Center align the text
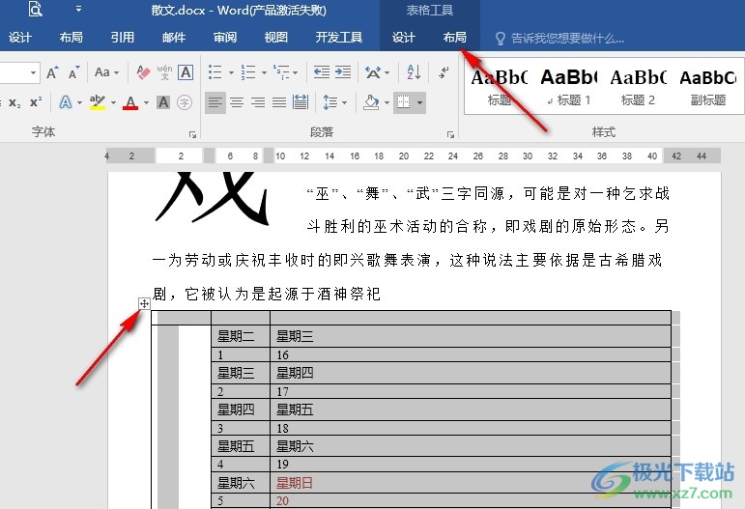745x509 pixels. click(x=237, y=102)
